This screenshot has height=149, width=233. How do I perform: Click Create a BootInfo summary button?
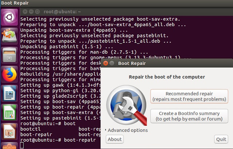pos(189,116)
